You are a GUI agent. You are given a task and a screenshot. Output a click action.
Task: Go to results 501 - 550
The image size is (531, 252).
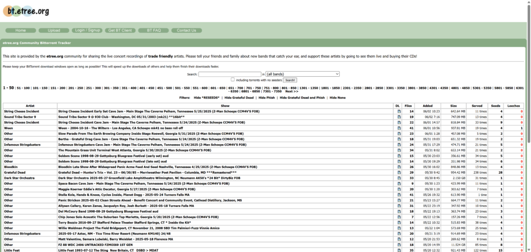(182, 88)
